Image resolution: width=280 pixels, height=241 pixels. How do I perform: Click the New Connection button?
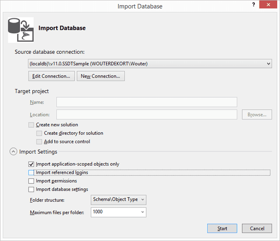[x=101, y=76]
